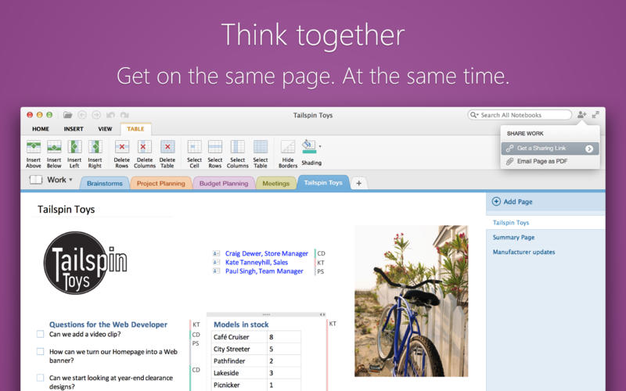Click the Select Rows icon
This screenshot has width=626, height=391.
pos(214,147)
